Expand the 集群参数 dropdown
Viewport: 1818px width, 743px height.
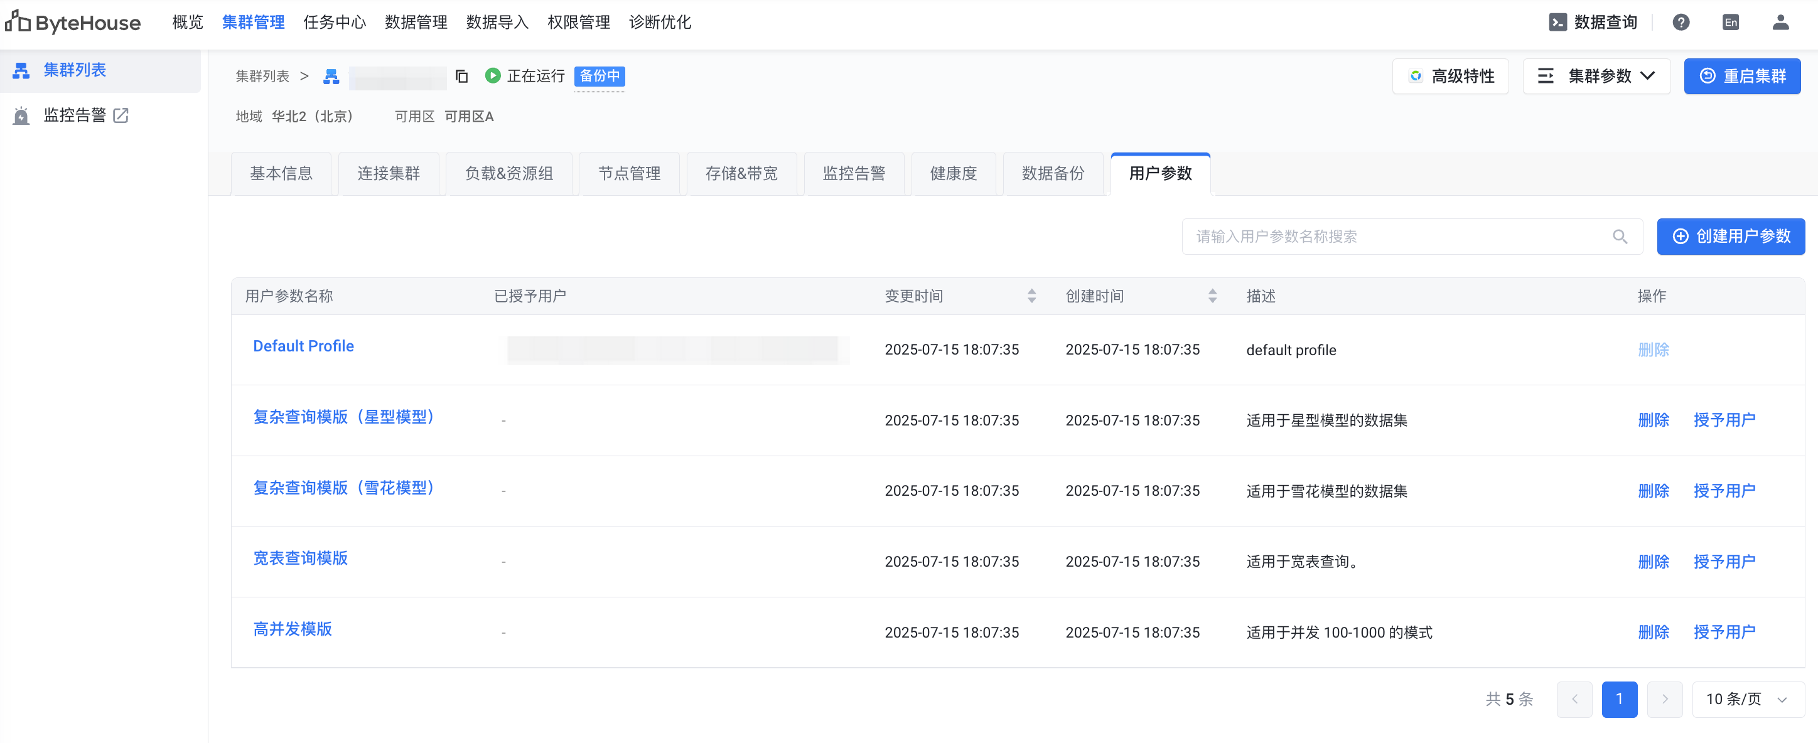tap(1596, 76)
